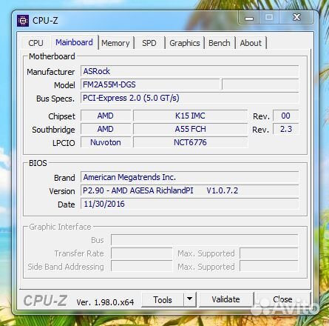Click the Chipset revision value 00
329x326 pixels.
tap(285, 116)
